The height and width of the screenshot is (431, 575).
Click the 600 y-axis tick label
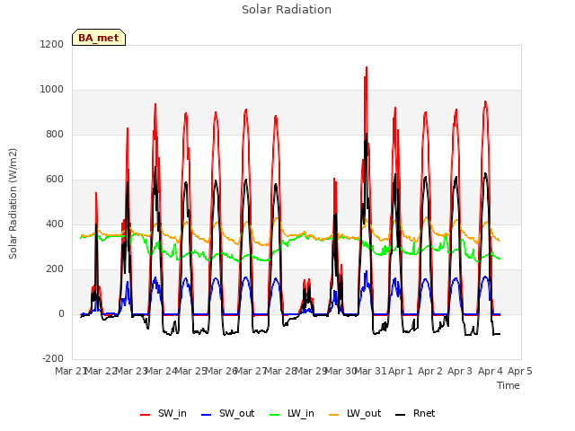(x=55, y=180)
